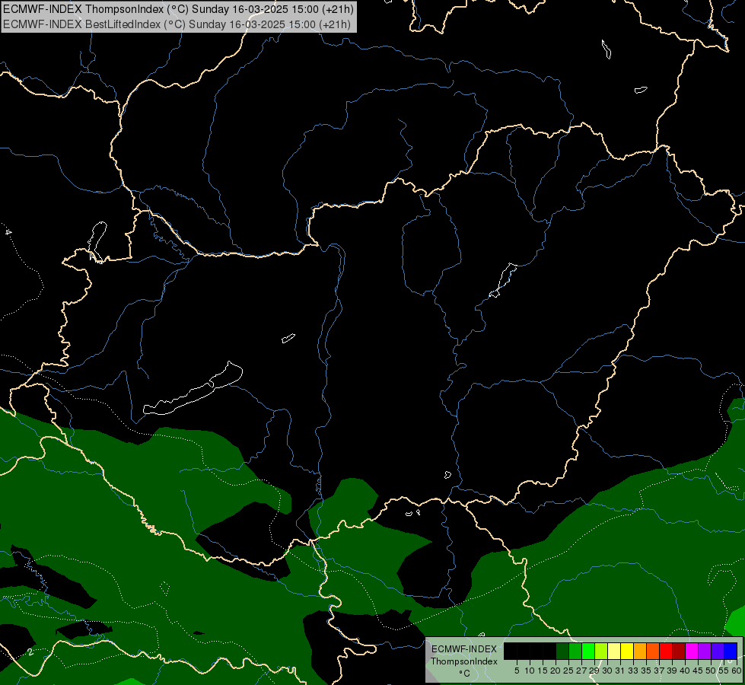Select the dark red 39–40 legend swatch

point(679,651)
